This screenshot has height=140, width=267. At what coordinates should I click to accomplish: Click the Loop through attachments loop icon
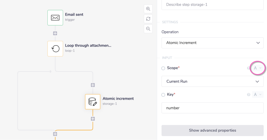[55, 49]
